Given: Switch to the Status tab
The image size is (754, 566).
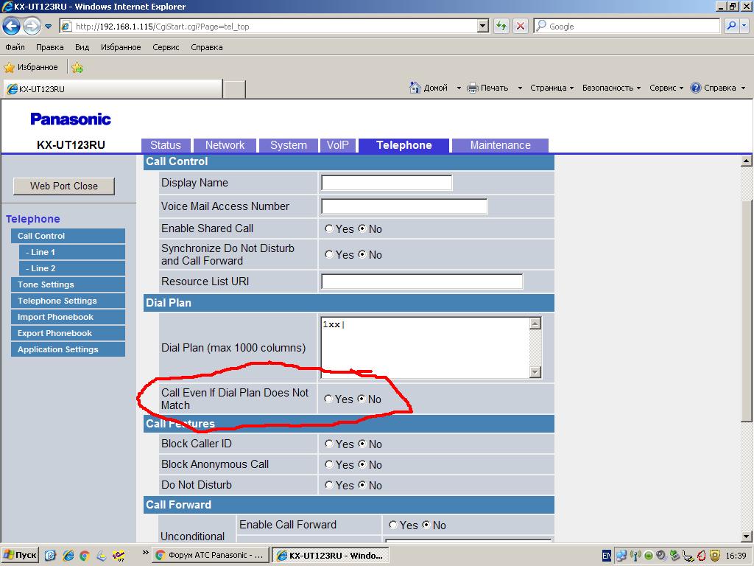Looking at the screenshot, I should pos(166,145).
